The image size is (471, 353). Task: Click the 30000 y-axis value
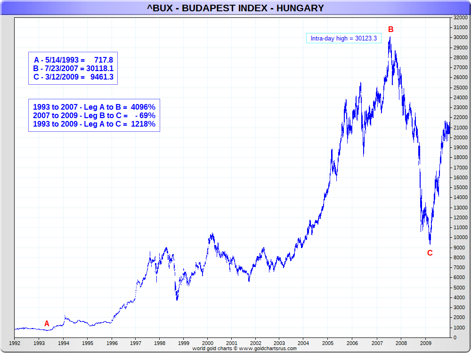(x=461, y=38)
